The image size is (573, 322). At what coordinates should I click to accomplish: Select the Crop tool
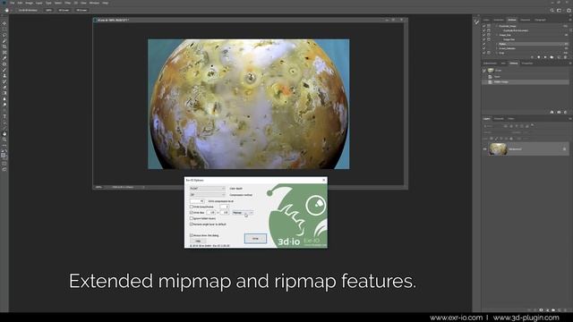(x=4, y=47)
